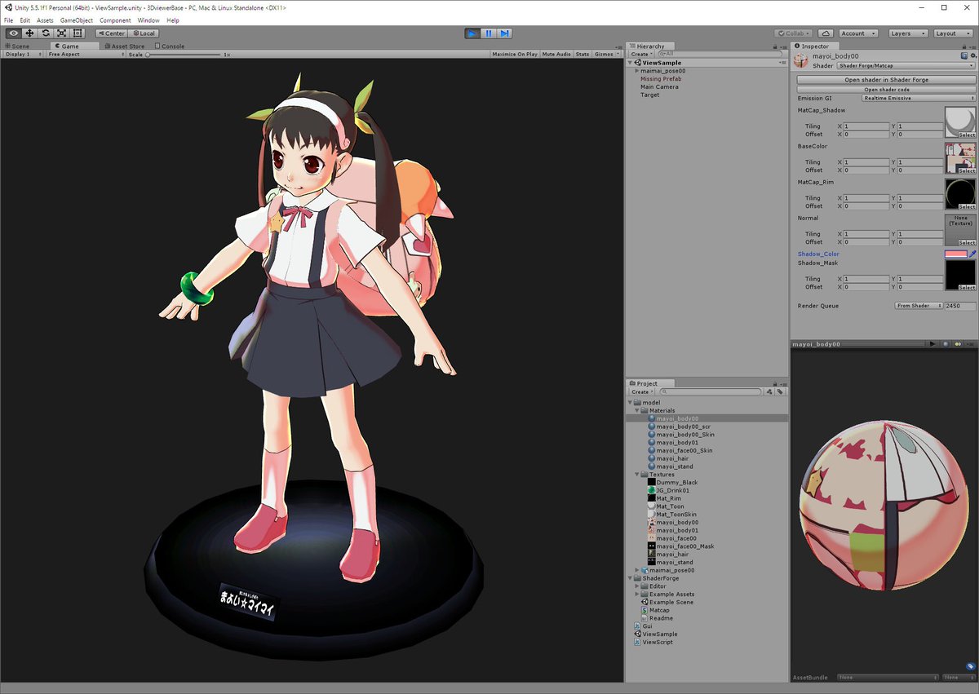Select mayoi_hair material in Project
The image size is (979, 694).
(x=672, y=458)
